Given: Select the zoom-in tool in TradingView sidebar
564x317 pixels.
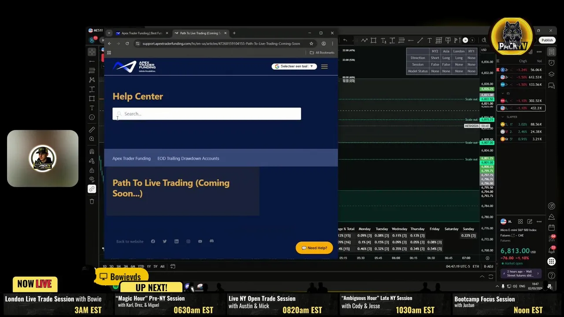Looking at the screenshot, I should pyautogui.click(x=92, y=139).
